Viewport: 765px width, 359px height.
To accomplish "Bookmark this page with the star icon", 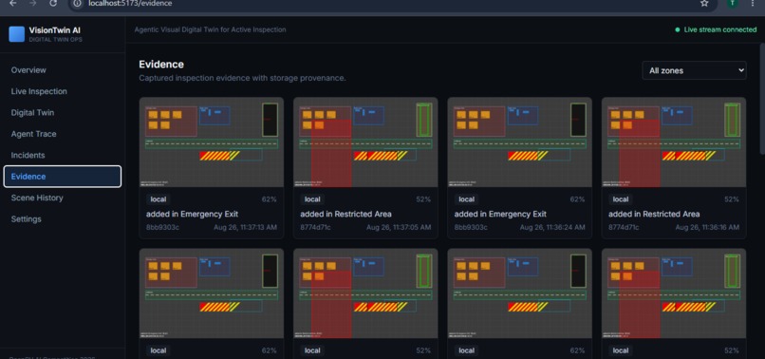I will click(x=704, y=4).
